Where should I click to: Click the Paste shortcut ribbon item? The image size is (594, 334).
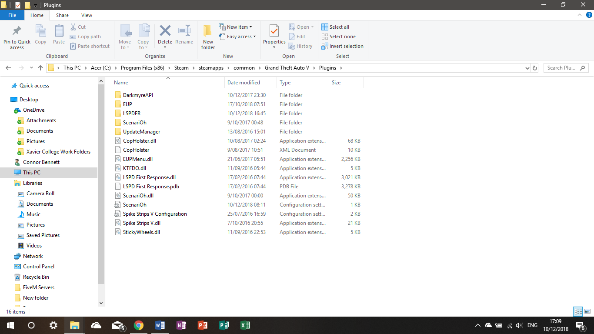point(90,46)
